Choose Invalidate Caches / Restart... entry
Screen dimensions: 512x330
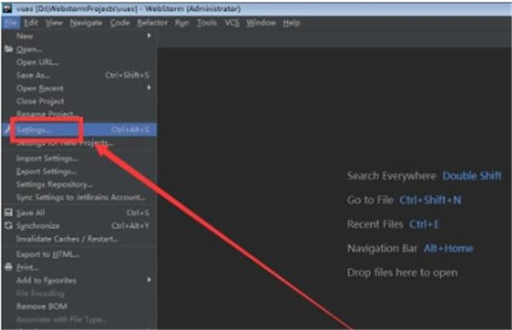tap(79, 239)
